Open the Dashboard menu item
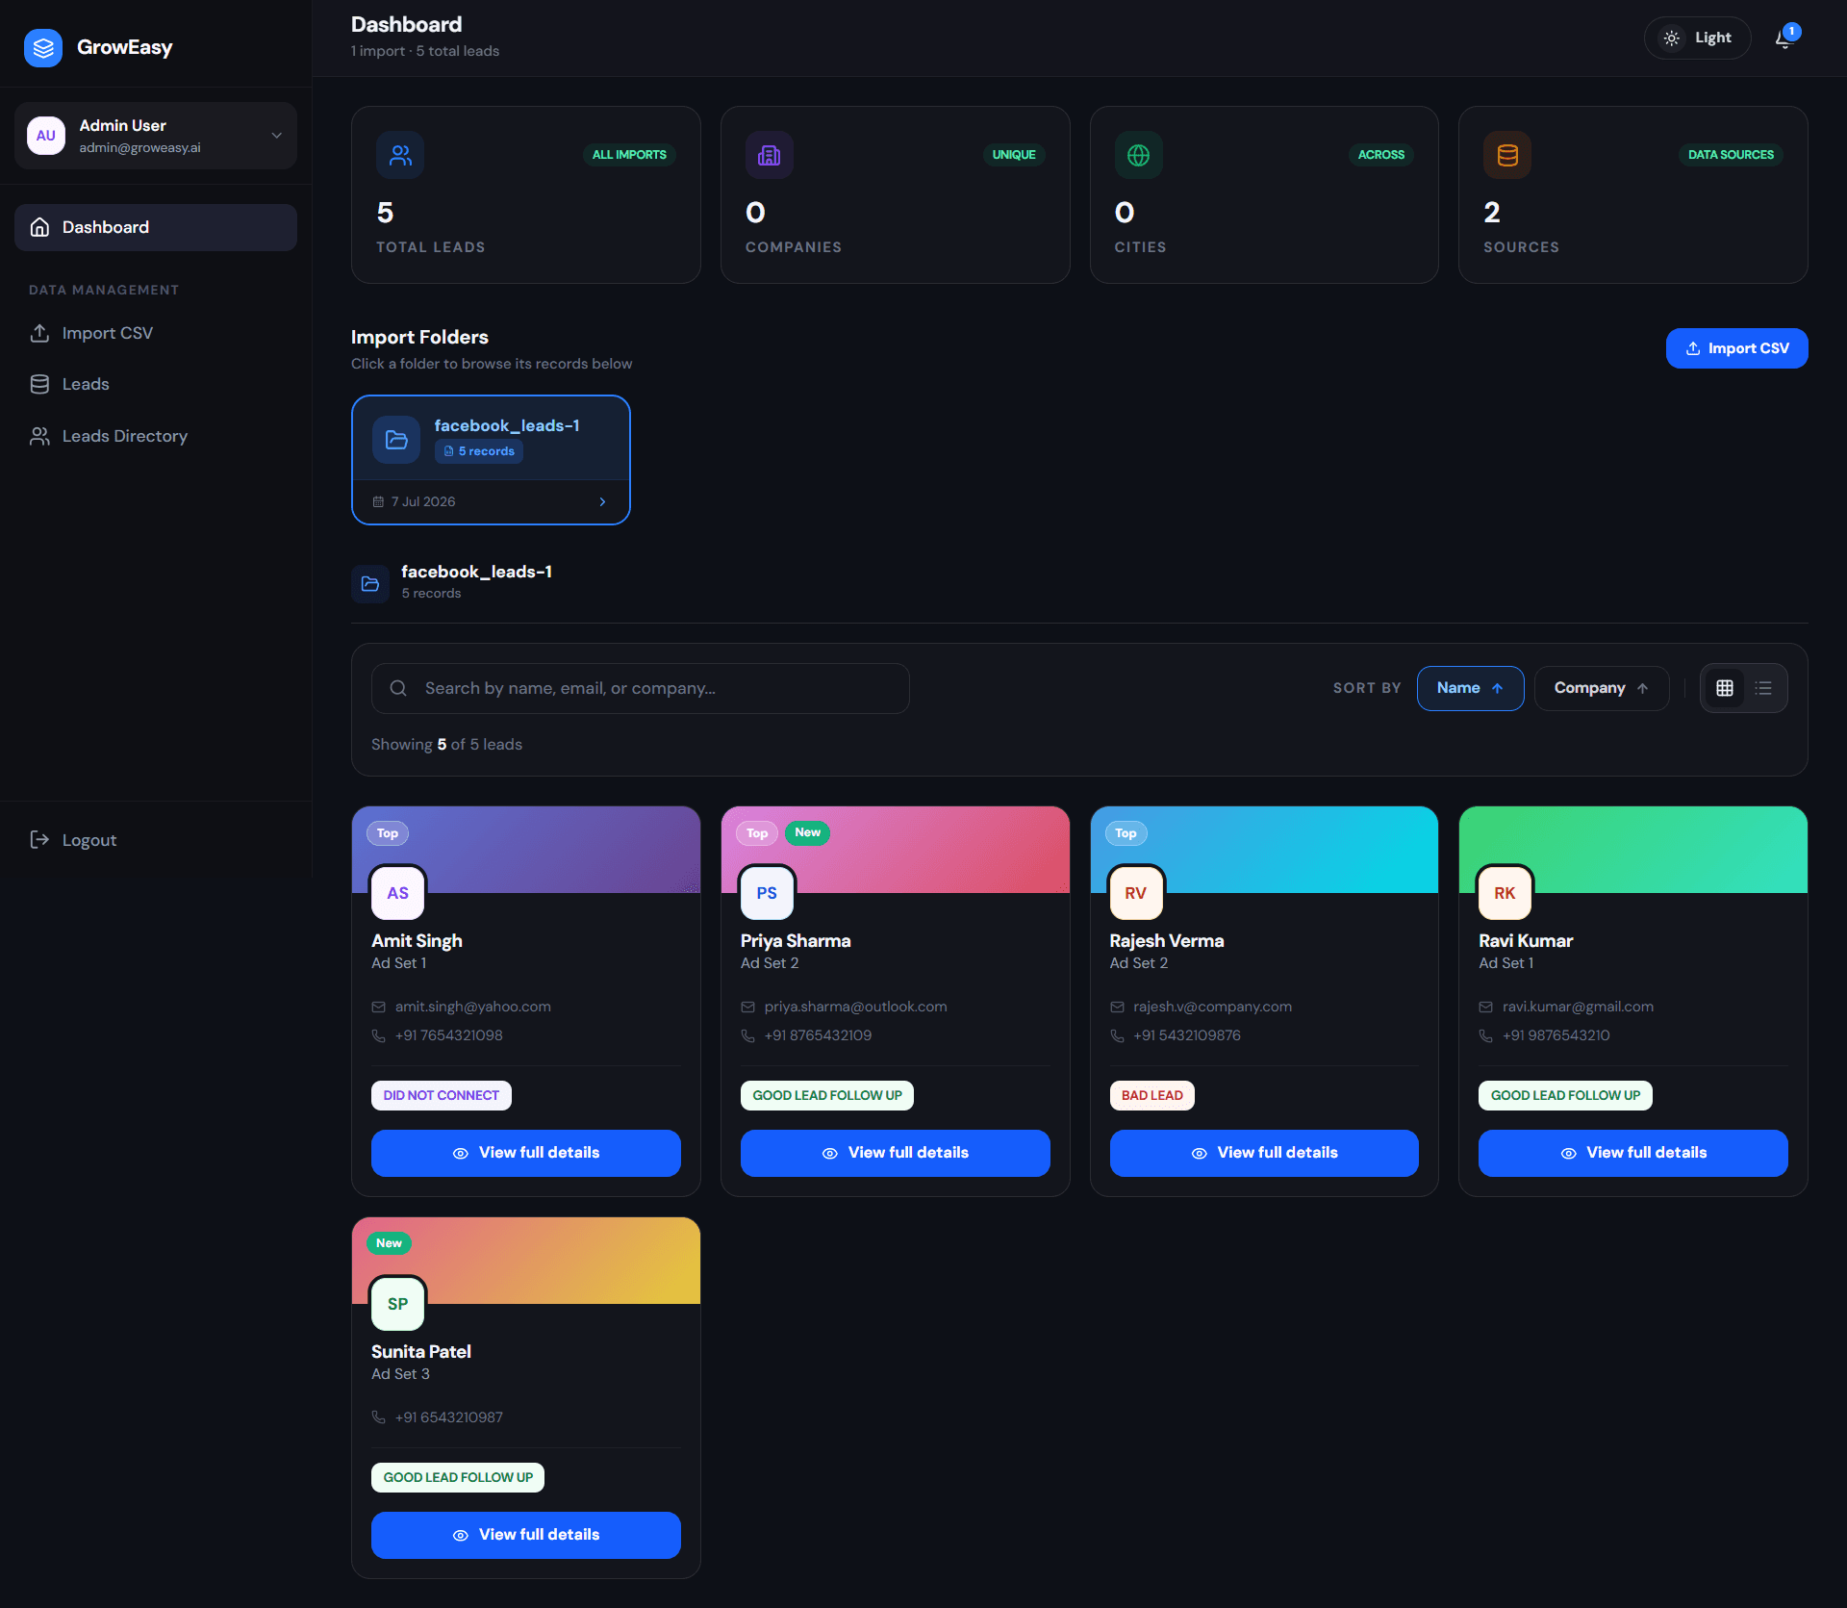Viewport: 1847px width, 1608px height. 156,227
